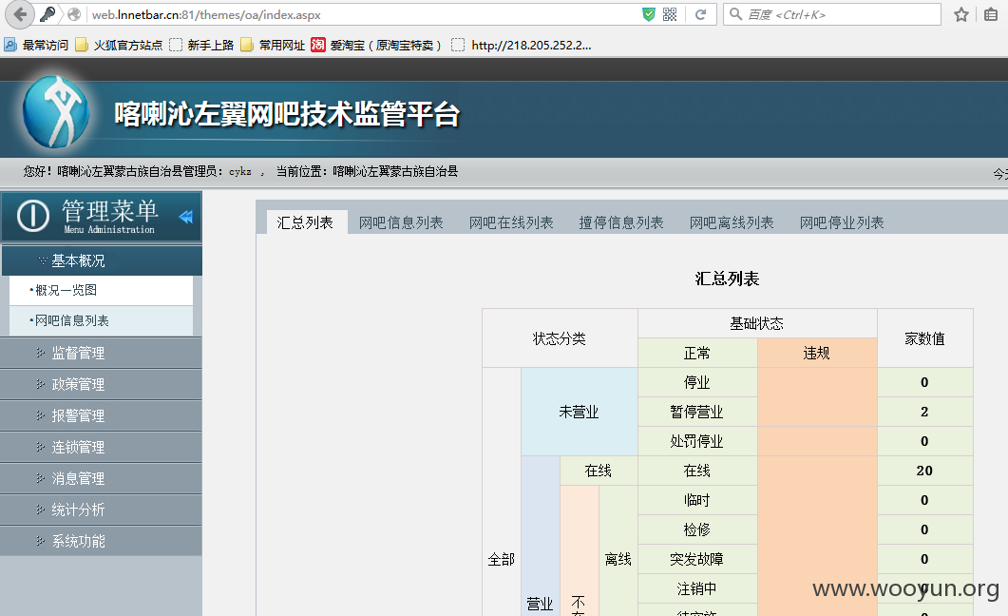Switch to the 网吧离线列表 tab
Image resolution: width=1008 pixels, height=616 pixels.
(732, 222)
